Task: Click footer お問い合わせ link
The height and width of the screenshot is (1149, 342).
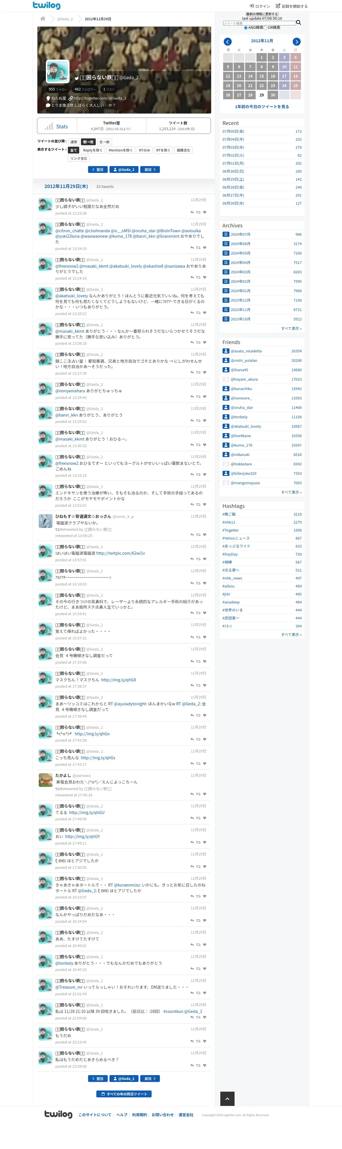Action: pos(162,1115)
